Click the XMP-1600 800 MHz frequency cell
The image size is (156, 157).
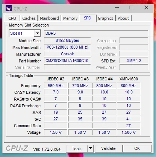point(129,86)
